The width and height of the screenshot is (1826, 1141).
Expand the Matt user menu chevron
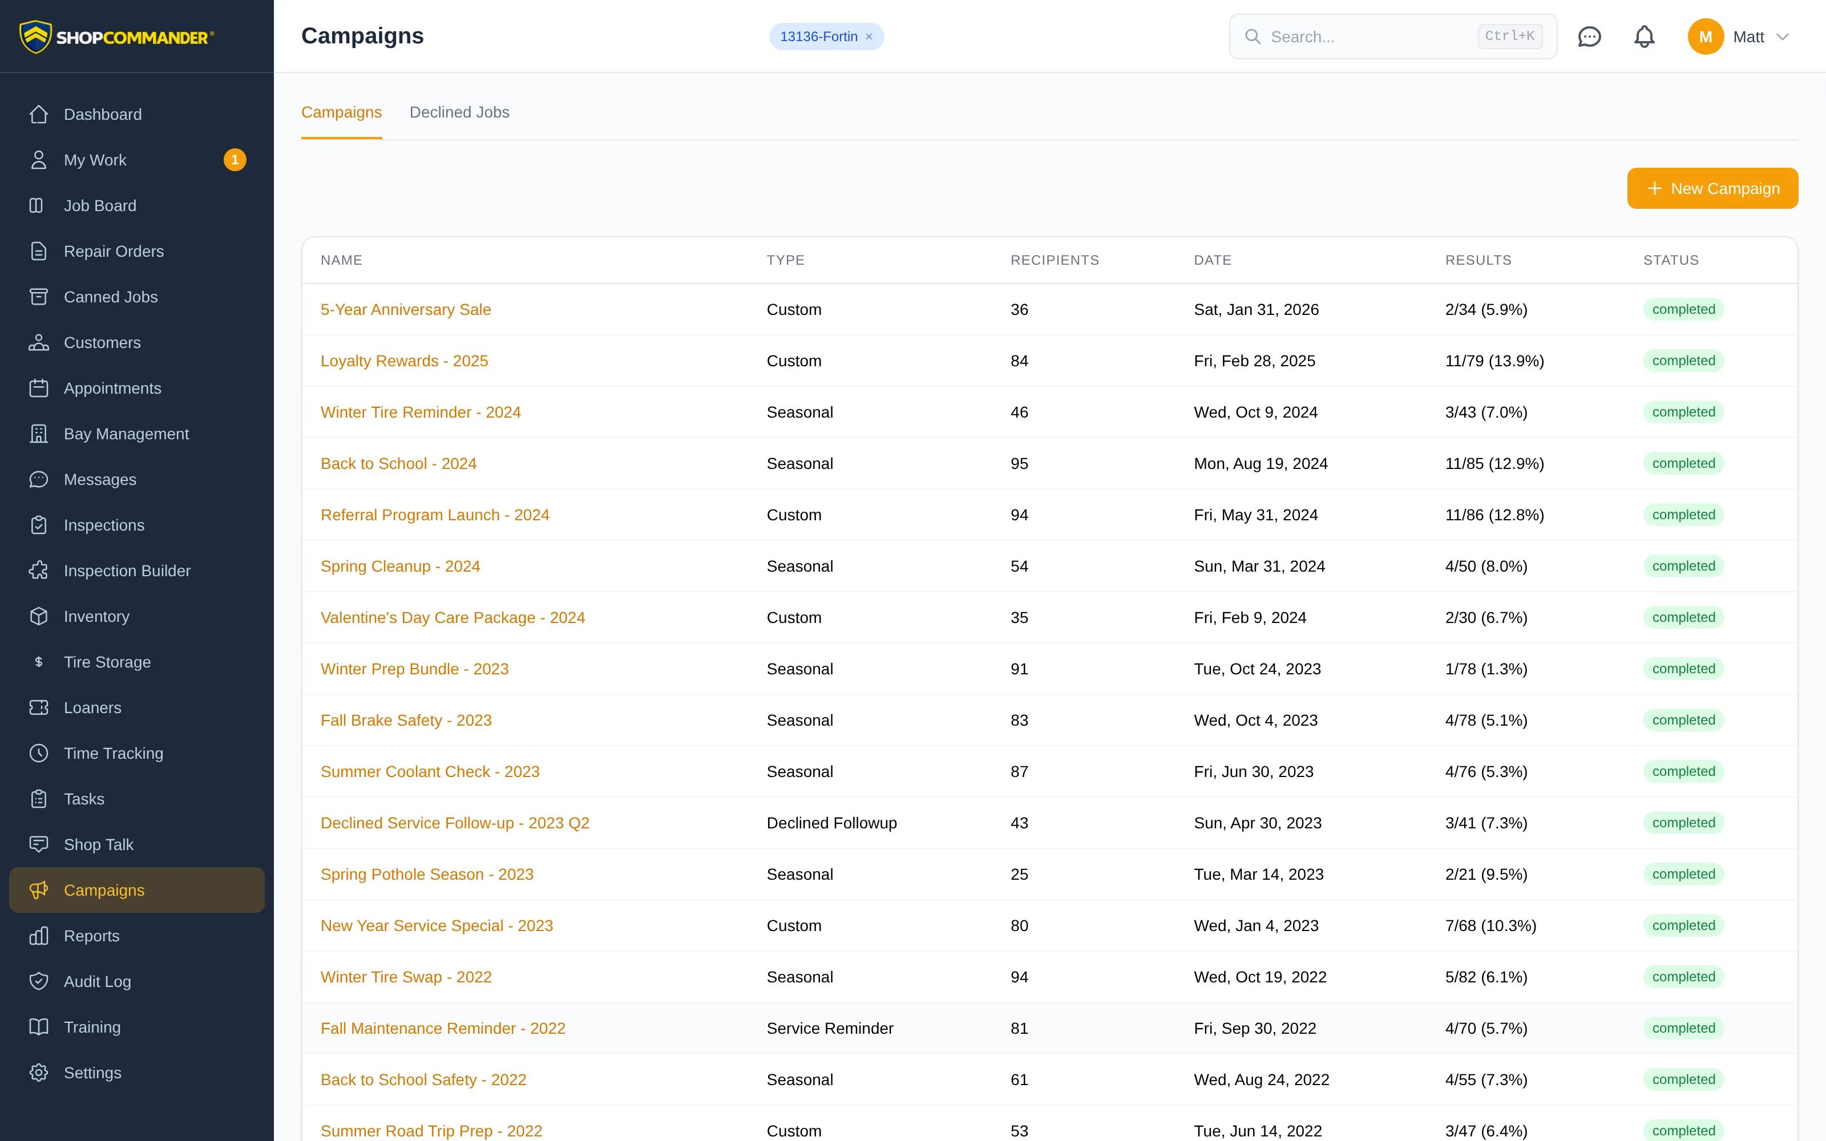[x=1782, y=37]
